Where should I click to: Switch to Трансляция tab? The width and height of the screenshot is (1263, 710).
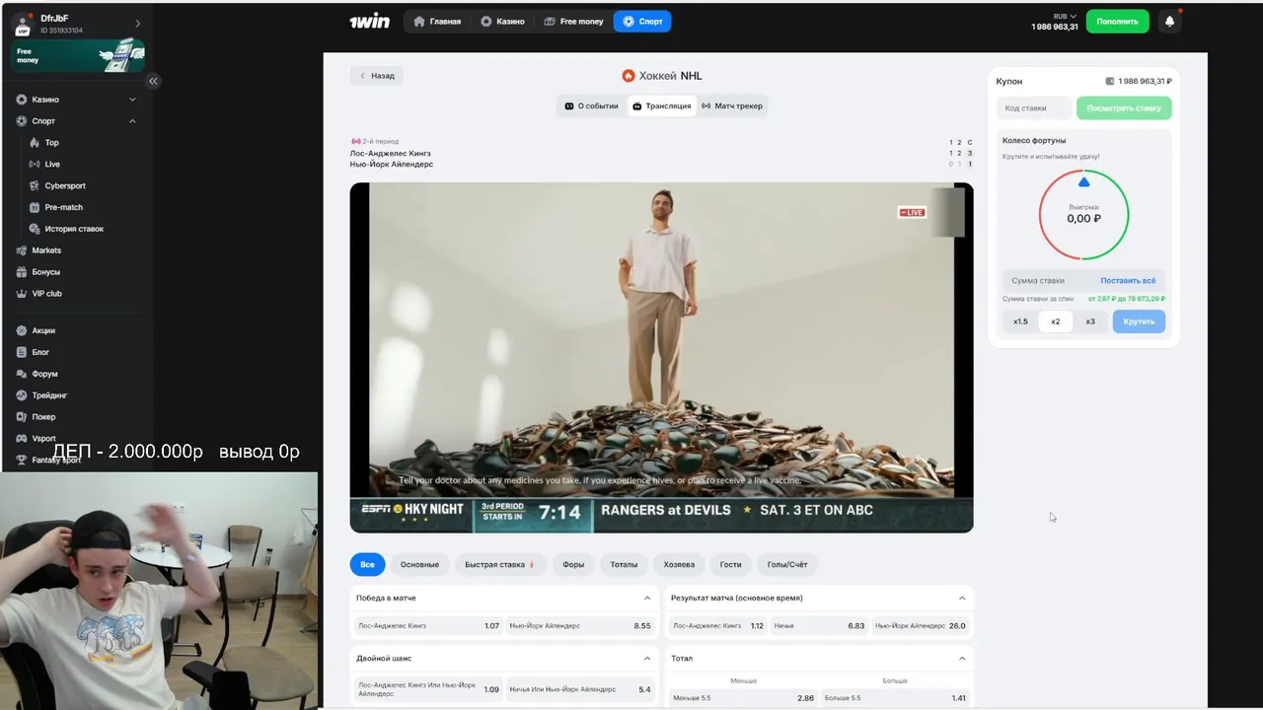(x=661, y=106)
